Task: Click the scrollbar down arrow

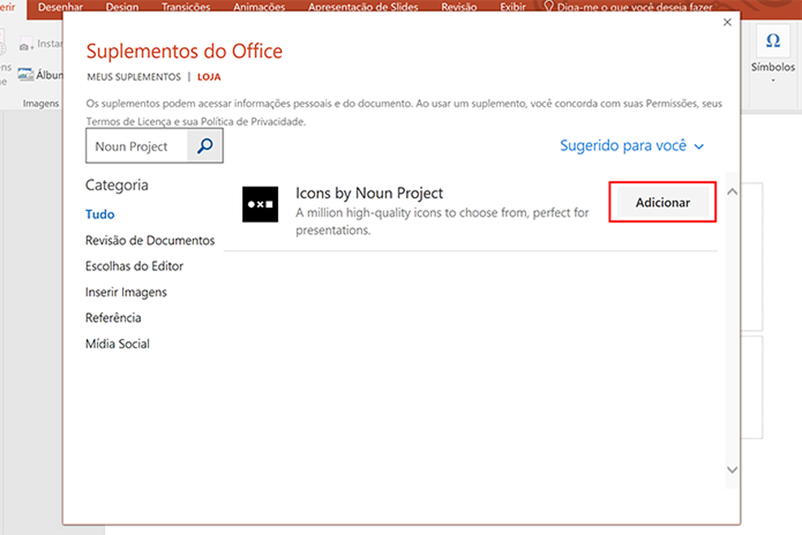Action: click(x=732, y=470)
